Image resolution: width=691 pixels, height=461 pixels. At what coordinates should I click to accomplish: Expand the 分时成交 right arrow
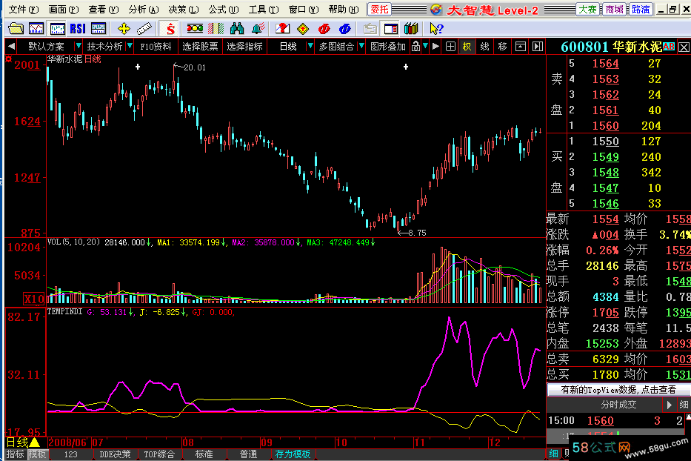tap(669, 405)
